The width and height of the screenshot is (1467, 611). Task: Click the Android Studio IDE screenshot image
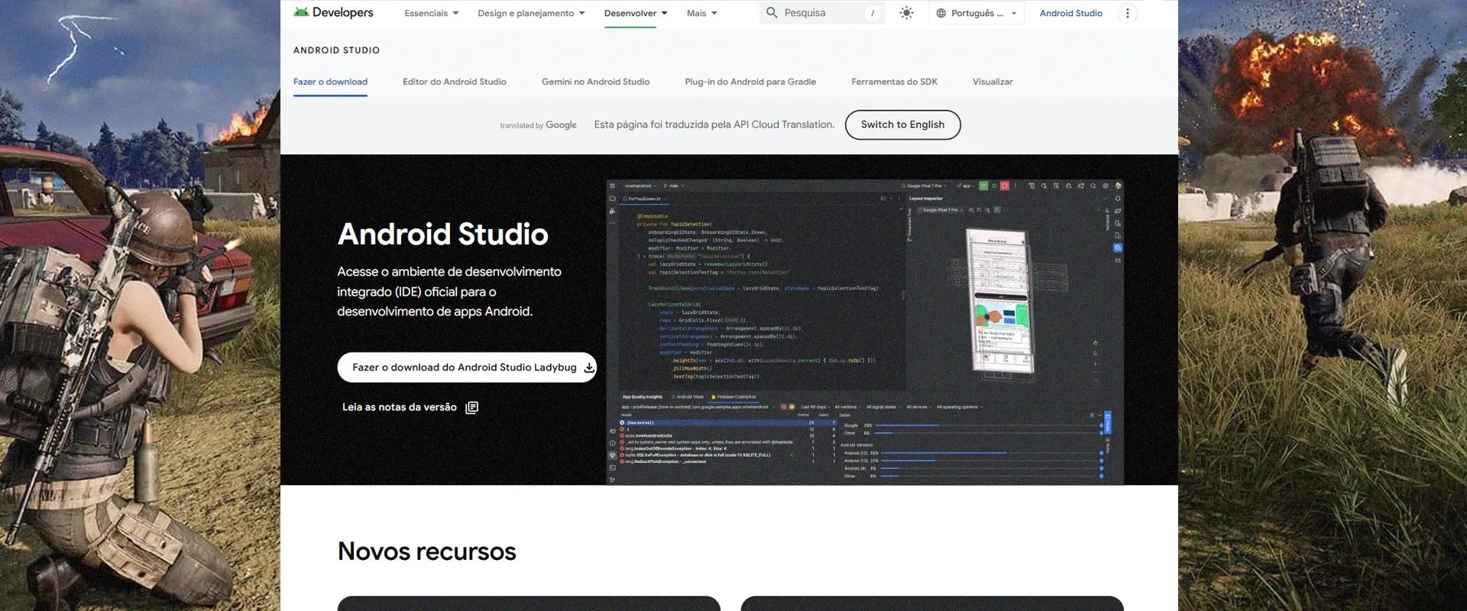point(865,332)
